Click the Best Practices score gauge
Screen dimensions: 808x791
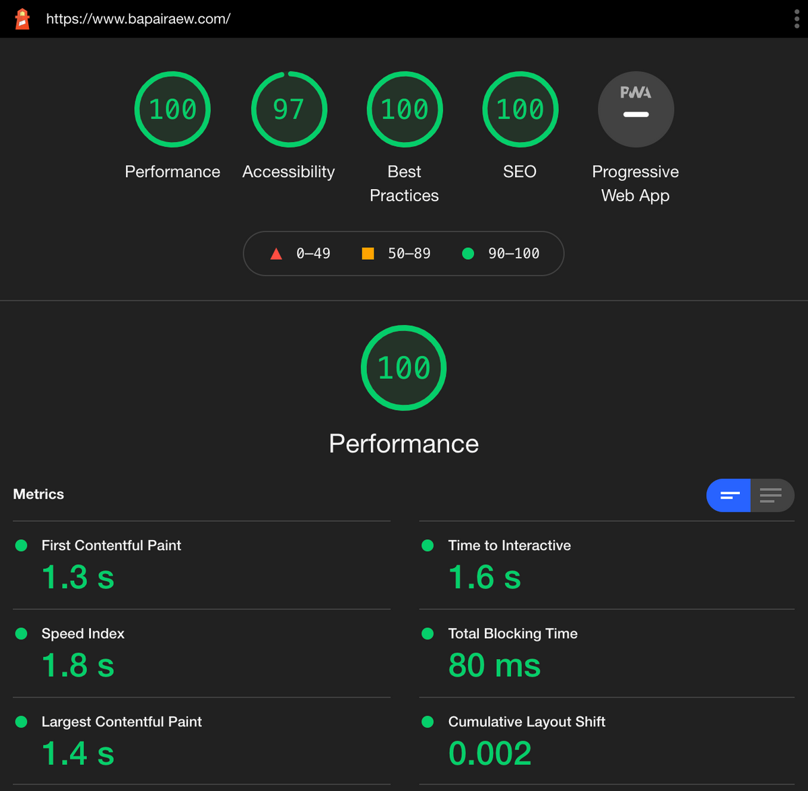(x=404, y=109)
